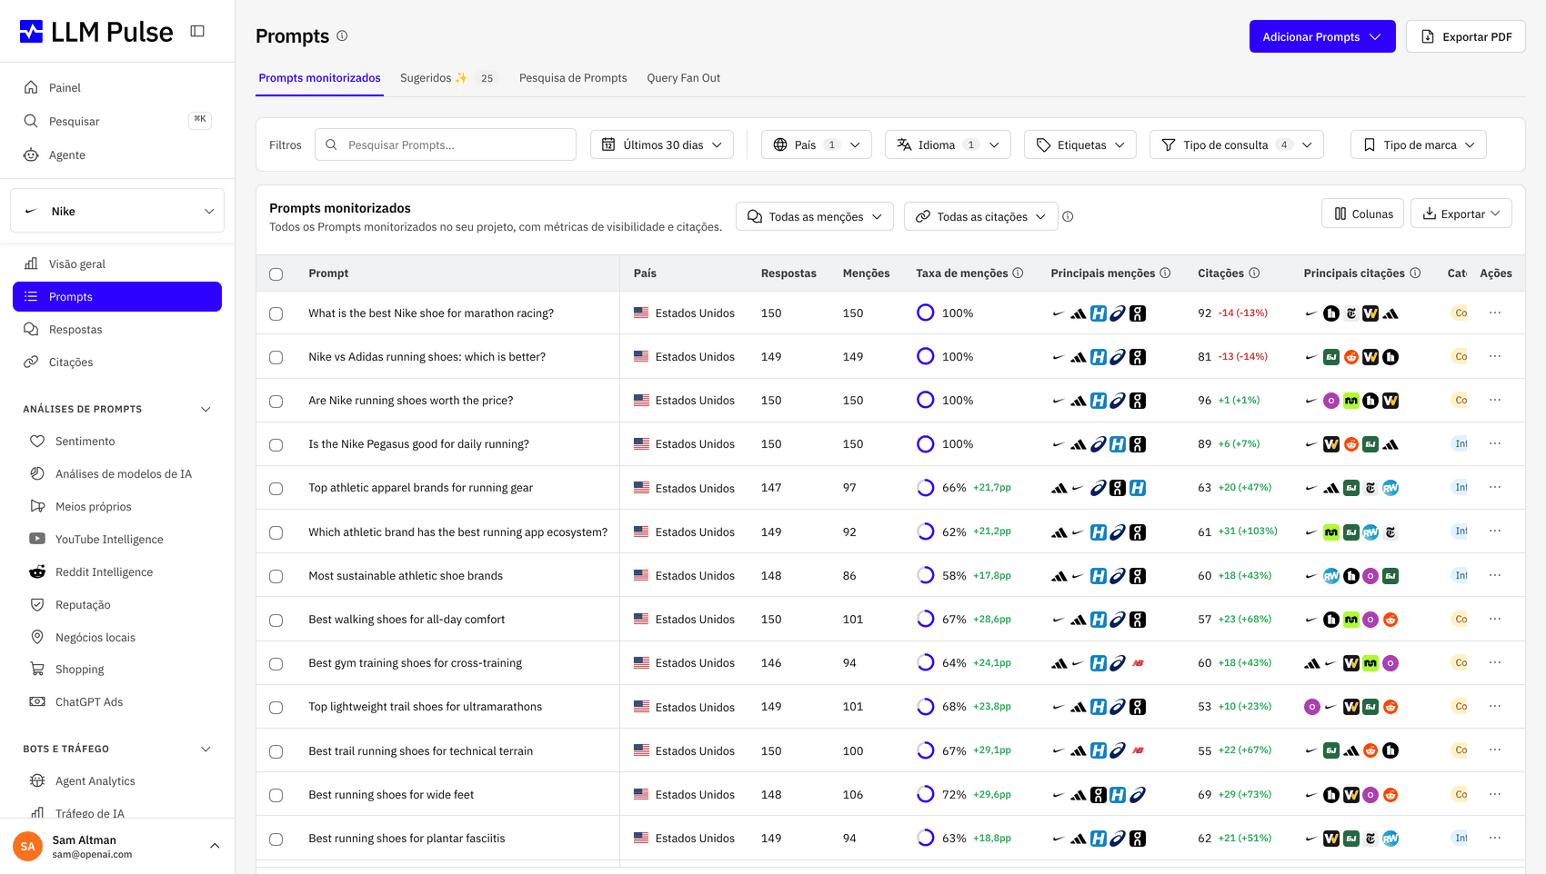Screen dimensions: 1546x874
Task: Toggle the select-all prompts checkbox
Action: point(276,273)
